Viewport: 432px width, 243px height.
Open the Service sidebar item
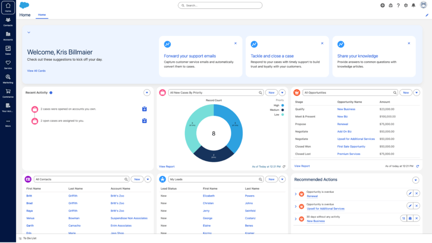pos(8,64)
